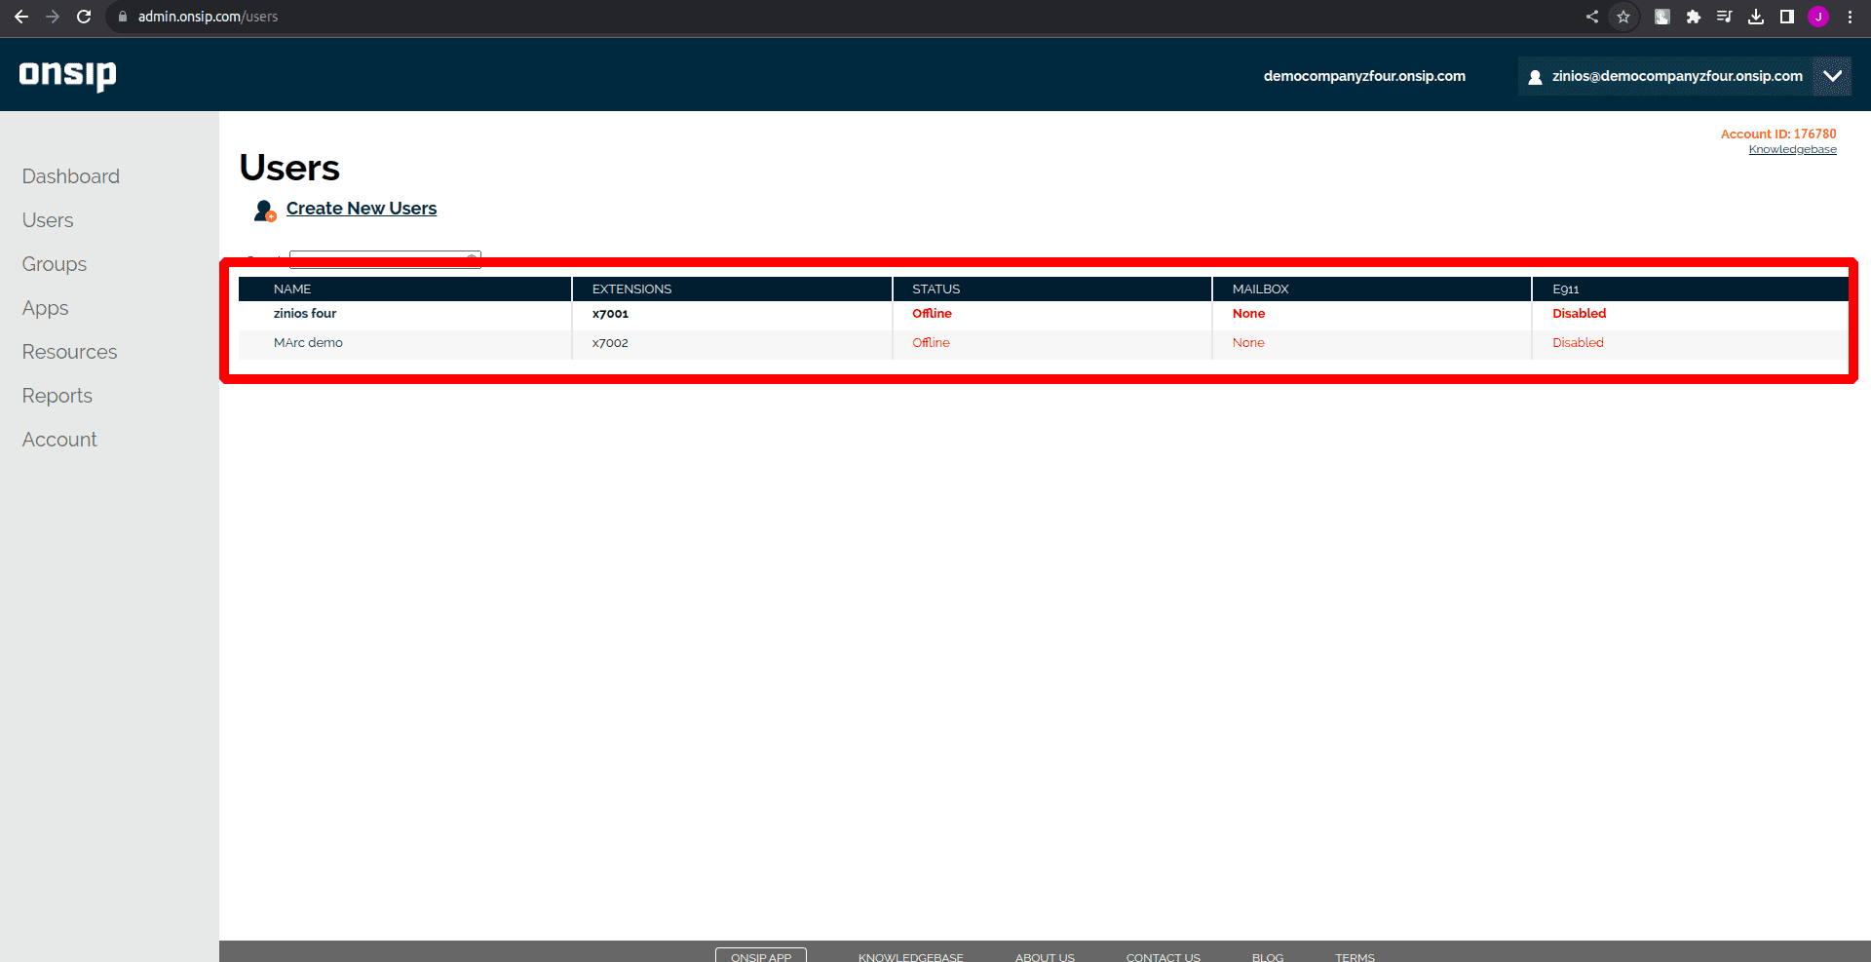The width and height of the screenshot is (1871, 962).
Task: Sort by NAME column header
Action: click(x=292, y=289)
